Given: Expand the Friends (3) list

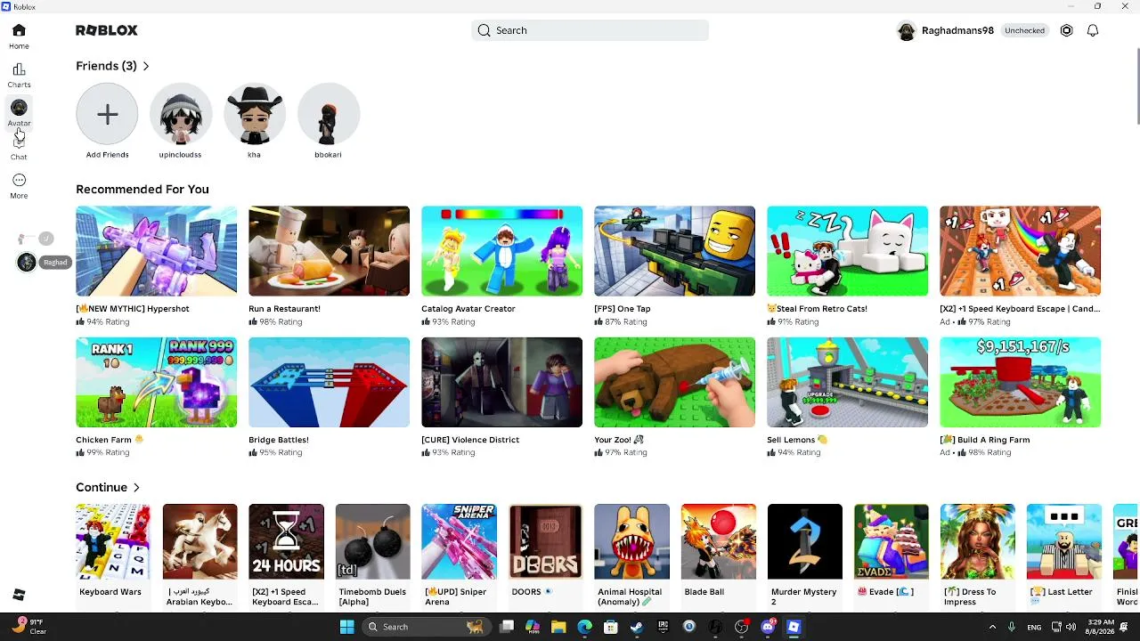Looking at the screenshot, I should 113,66.
